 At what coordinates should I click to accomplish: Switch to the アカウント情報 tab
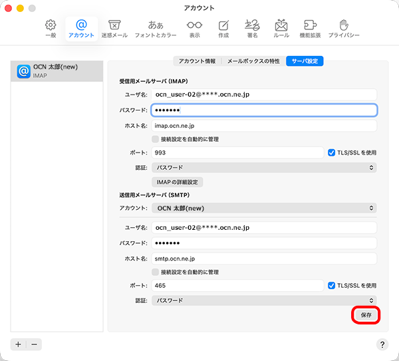tap(197, 61)
